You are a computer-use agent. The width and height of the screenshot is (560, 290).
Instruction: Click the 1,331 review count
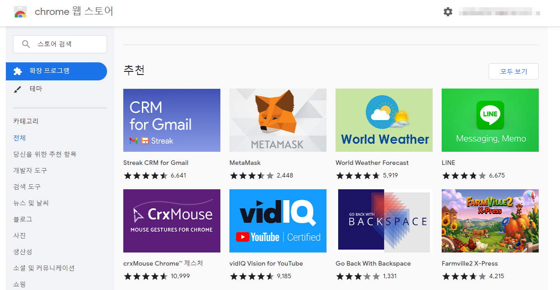390,276
